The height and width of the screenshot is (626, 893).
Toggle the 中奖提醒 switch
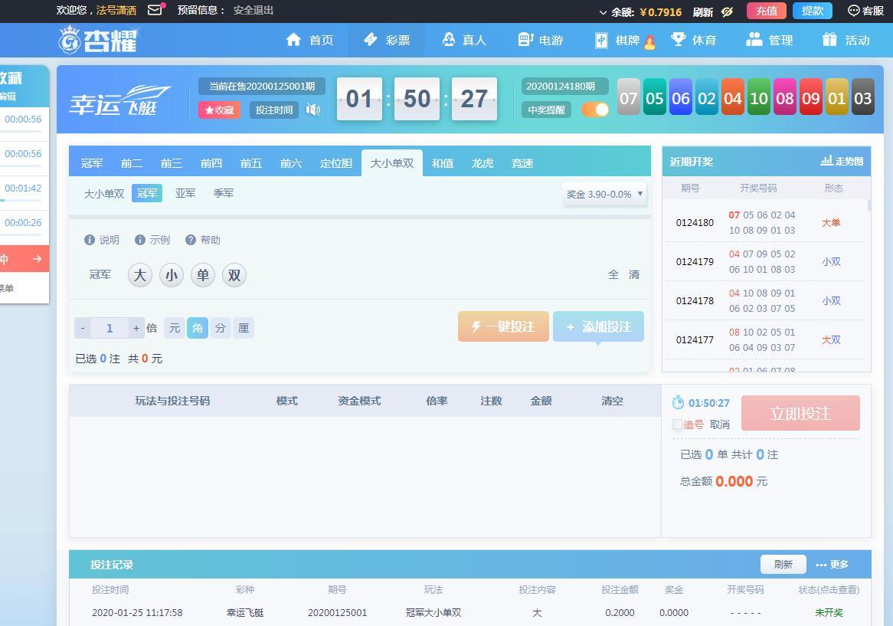595,110
